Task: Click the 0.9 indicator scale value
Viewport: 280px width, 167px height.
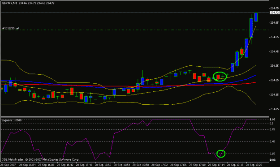Action: tap(271, 124)
